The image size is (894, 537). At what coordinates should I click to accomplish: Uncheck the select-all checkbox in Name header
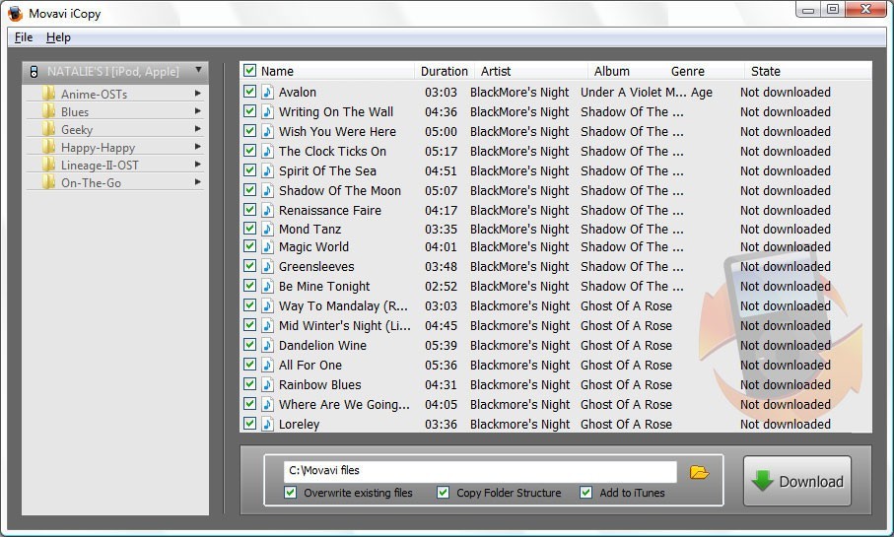[x=249, y=71]
